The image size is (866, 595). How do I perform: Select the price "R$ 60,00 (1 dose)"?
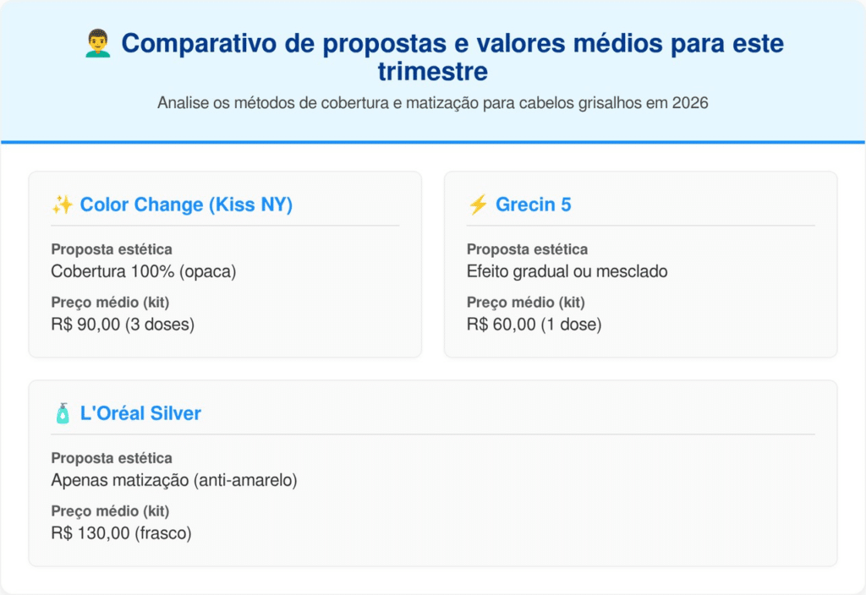tap(534, 324)
